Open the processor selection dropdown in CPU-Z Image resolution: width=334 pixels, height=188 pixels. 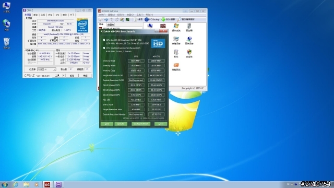46,69
